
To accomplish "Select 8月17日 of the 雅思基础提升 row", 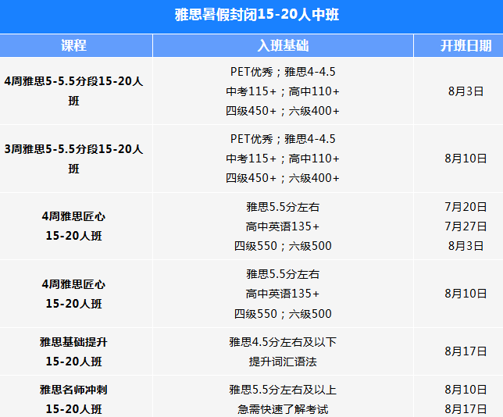I will coord(466,351).
